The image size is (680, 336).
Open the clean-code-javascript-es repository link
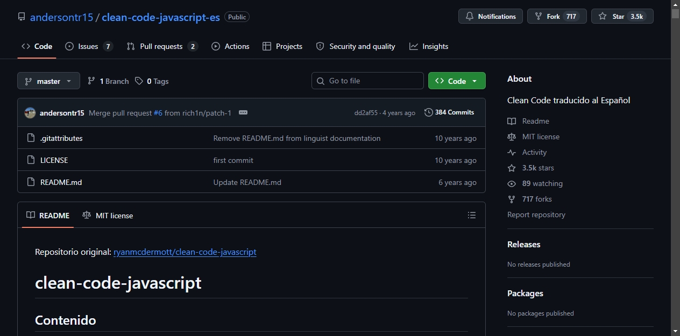tap(161, 17)
